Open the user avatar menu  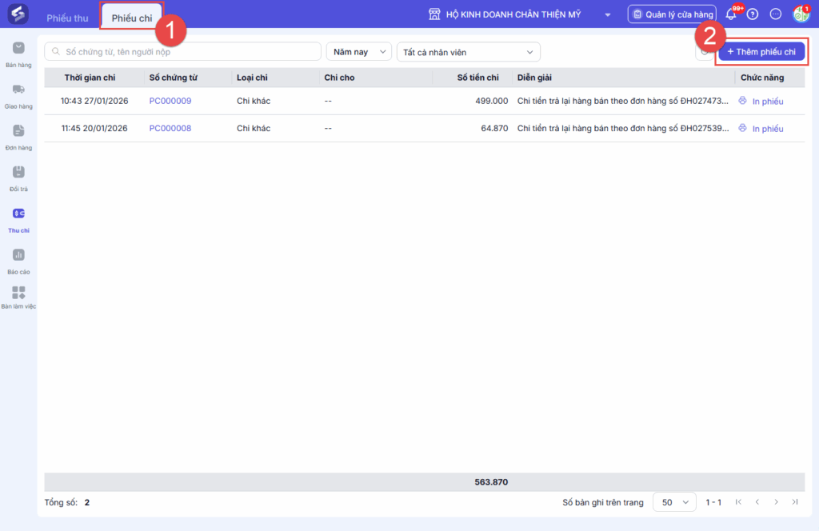click(801, 14)
